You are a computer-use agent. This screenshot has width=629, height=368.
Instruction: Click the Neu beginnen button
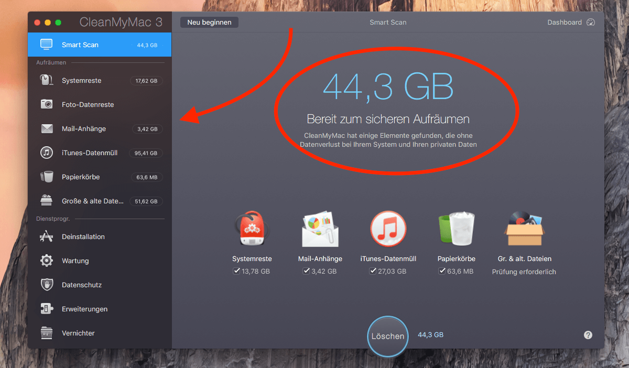(x=209, y=23)
